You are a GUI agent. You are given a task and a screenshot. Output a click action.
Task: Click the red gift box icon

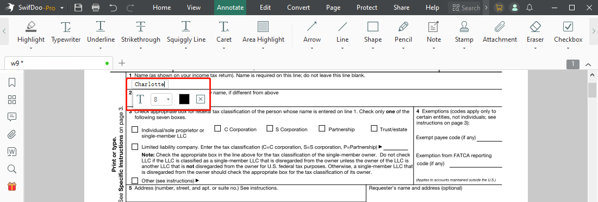click(12, 186)
